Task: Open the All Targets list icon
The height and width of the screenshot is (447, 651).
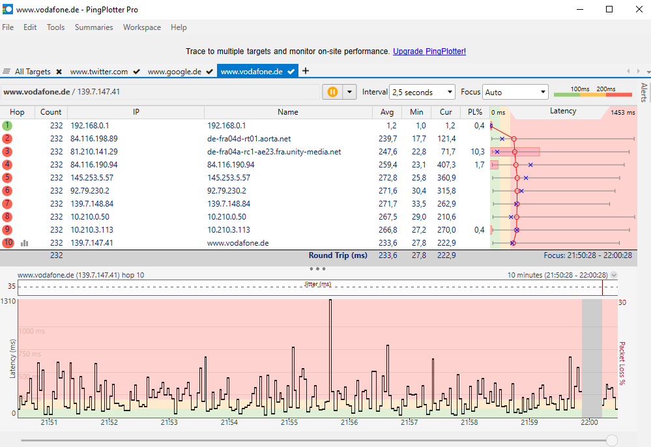Action: [x=7, y=72]
